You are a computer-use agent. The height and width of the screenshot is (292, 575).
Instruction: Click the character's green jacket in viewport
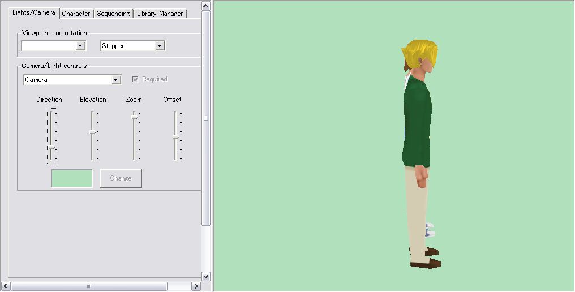pyautogui.click(x=417, y=121)
